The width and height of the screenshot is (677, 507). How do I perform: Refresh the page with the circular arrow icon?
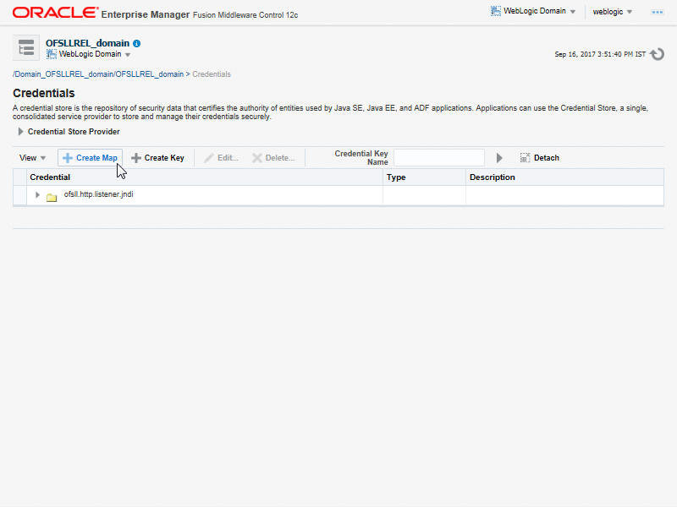click(x=658, y=54)
